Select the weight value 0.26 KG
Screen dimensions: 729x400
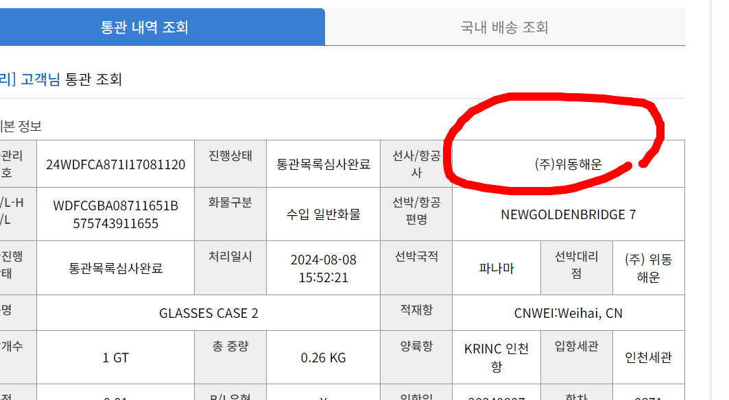tap(323, 358)
